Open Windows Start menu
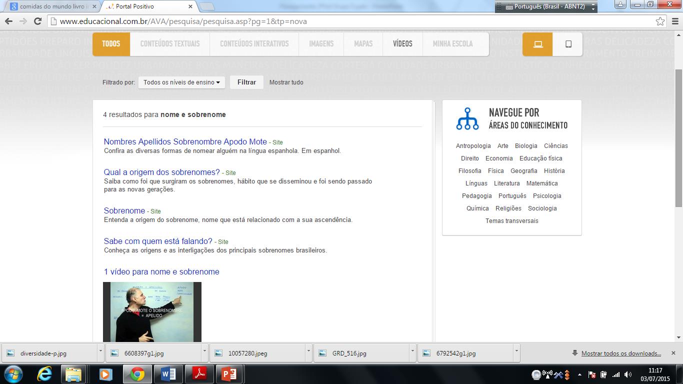Viewport: 683px width, 384px height. 13,374
